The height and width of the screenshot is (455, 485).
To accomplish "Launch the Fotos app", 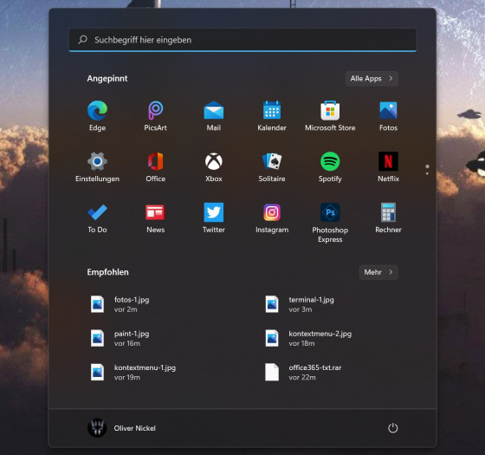I will tap(388, 116).
